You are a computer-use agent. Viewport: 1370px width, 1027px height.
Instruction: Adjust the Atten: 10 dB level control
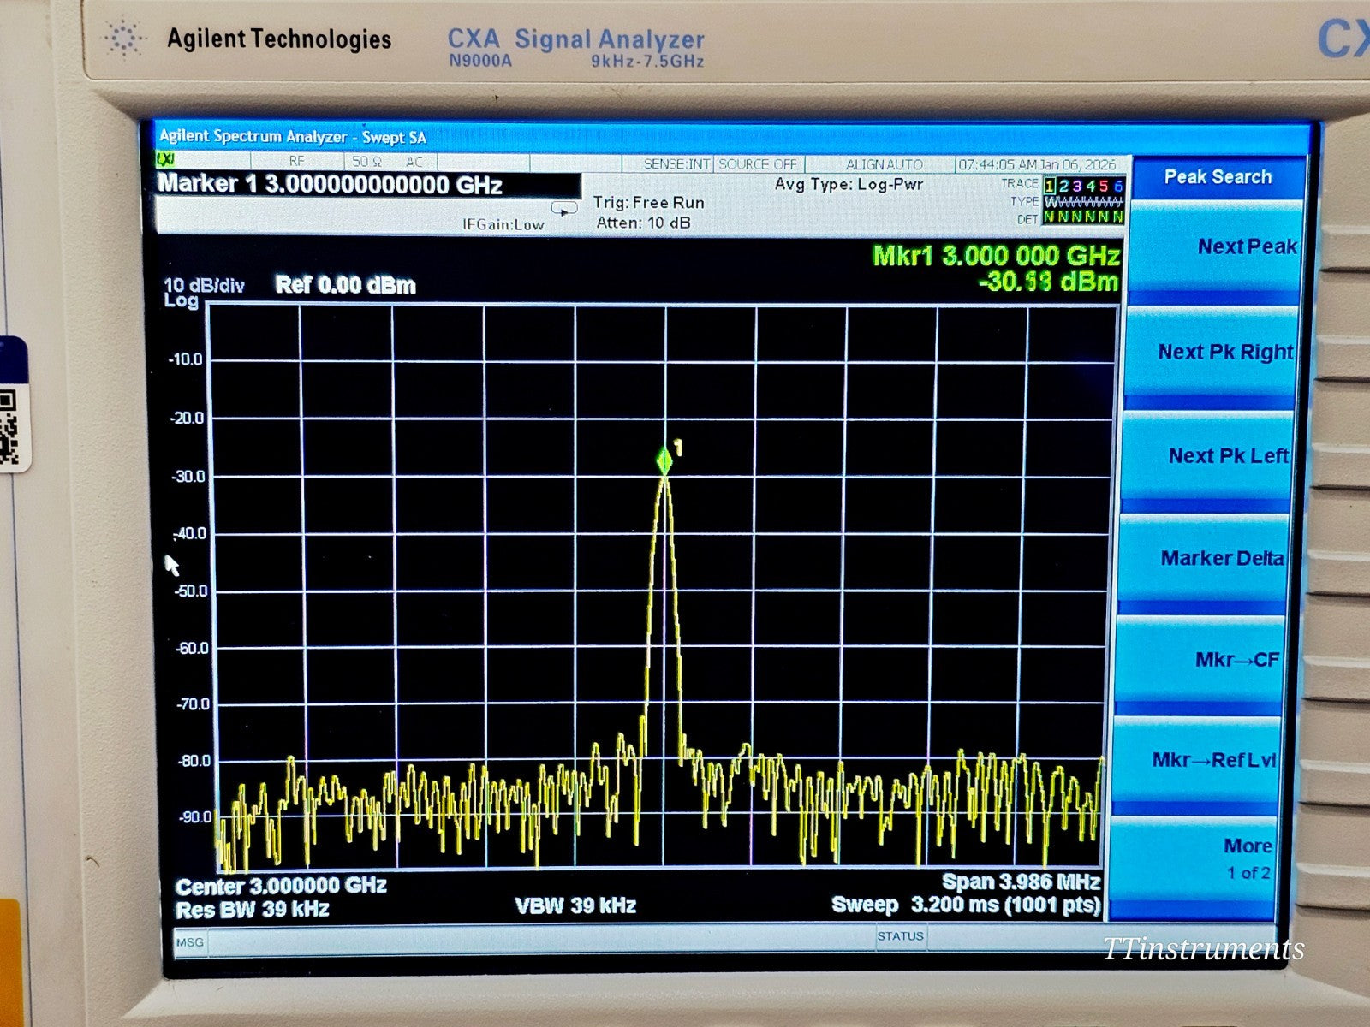tap(643, 222)
